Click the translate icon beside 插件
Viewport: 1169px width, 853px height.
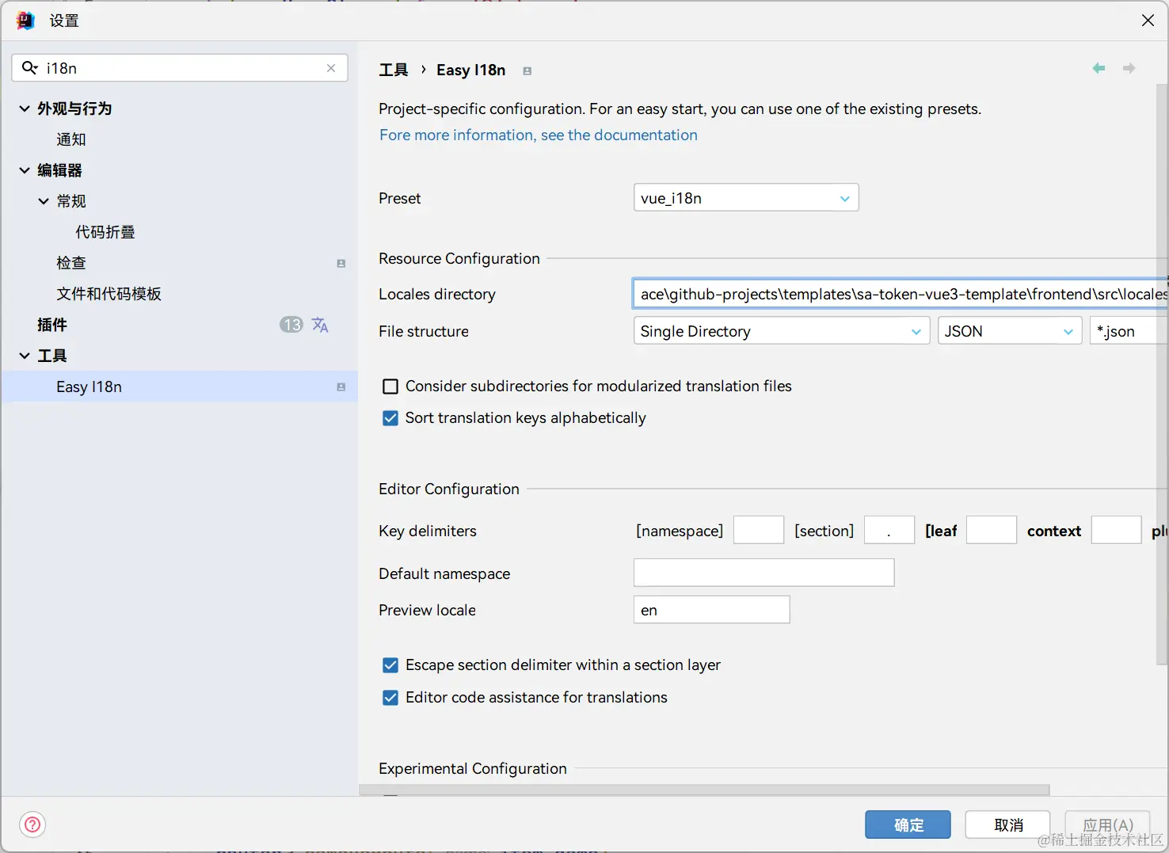[320, 325]
